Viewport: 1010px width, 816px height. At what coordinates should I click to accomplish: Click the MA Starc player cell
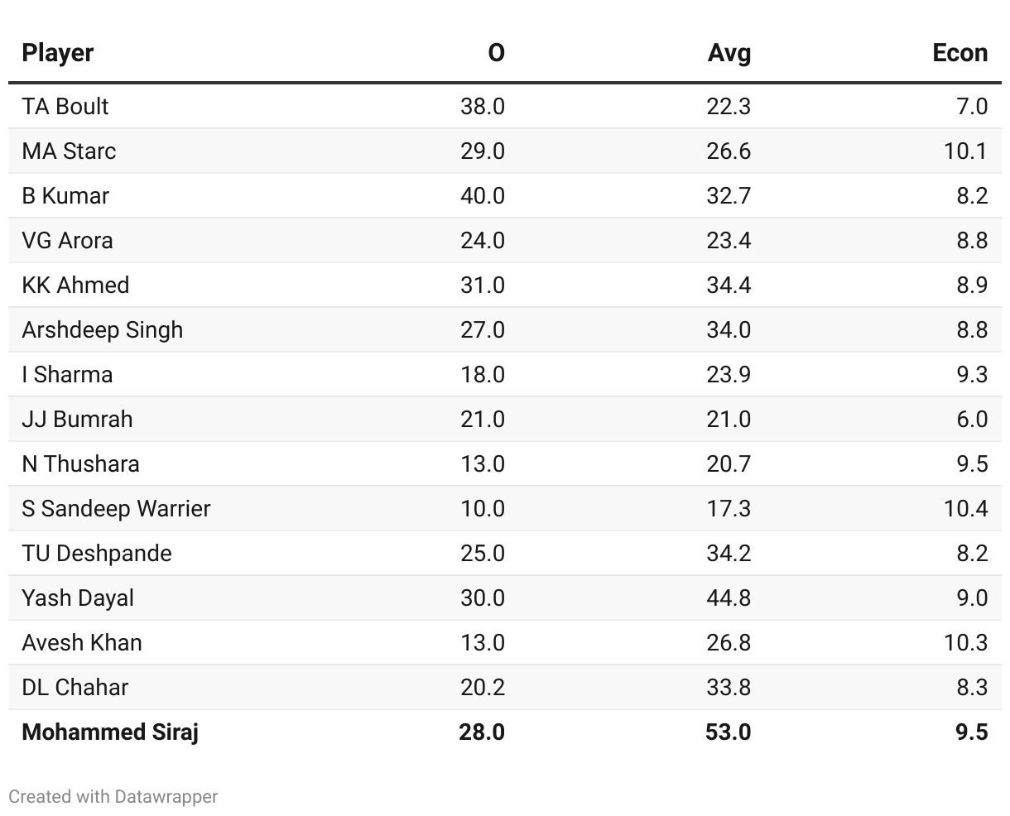(x=69, y=151)
